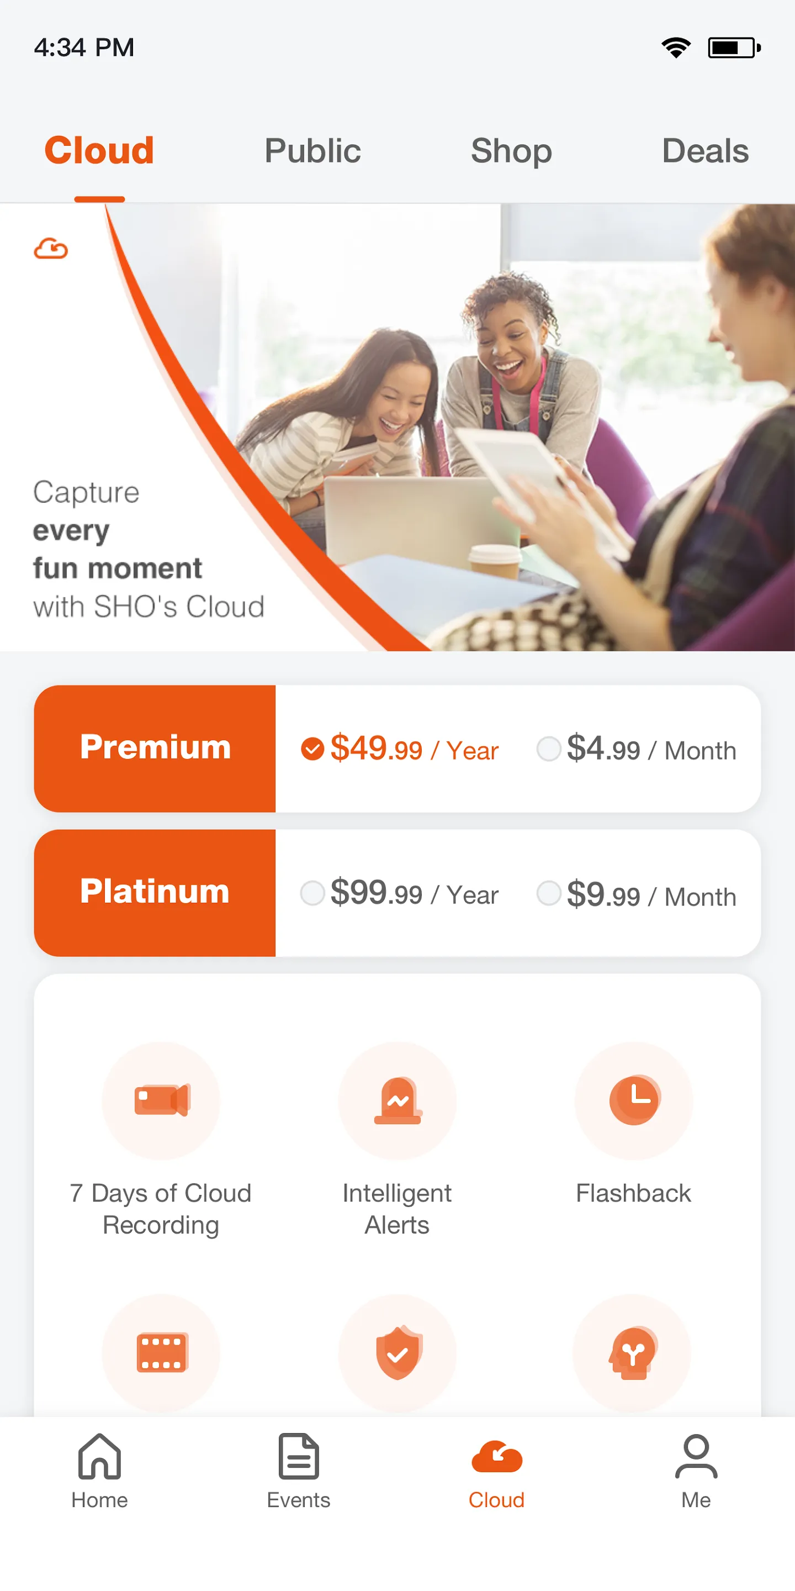Tap the Flashback clock icon

pyautogui.click(x=634, y=1100)
